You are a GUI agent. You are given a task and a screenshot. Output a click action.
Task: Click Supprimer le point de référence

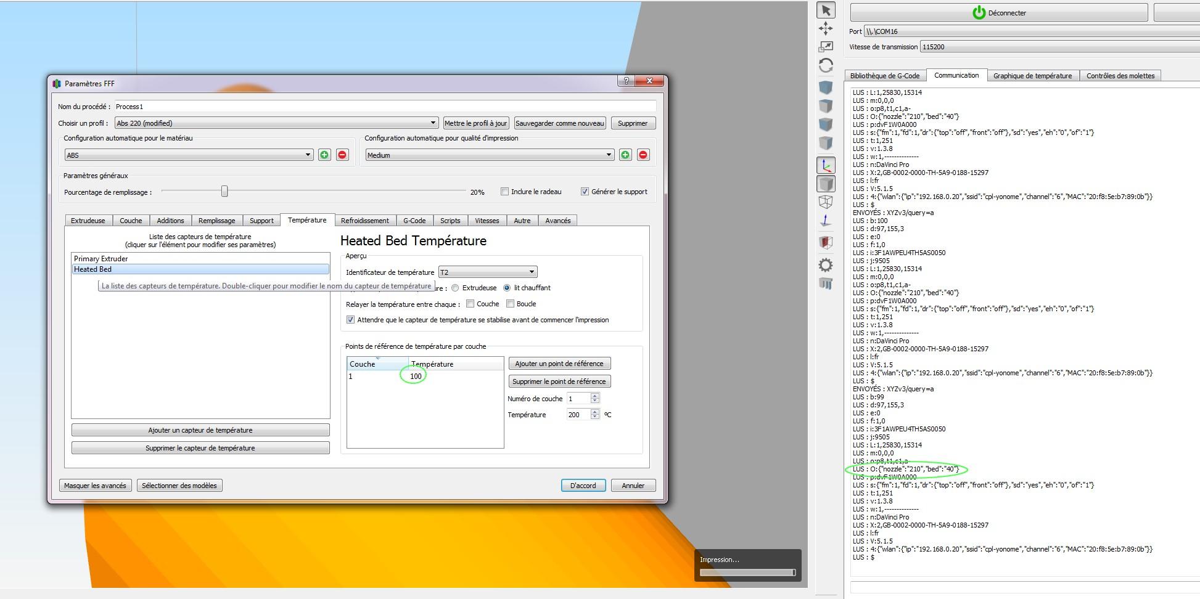(x=559, y=381)
